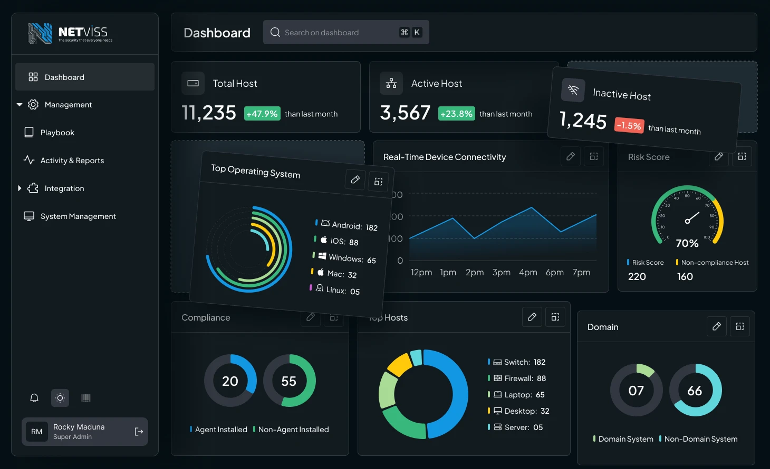Click the notification bell icon
This screenshot has height=469, width=770.
pyautogui.click(x=34, y=398)
